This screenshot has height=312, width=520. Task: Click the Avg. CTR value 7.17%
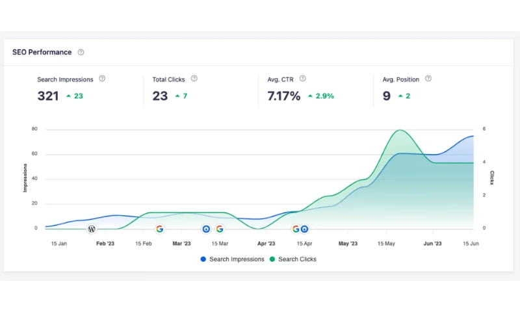click(284, 96)
